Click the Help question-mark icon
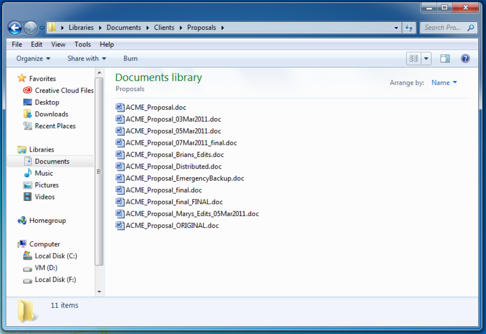The height and width of the screenshot is (334, 486). coord(465,58)
